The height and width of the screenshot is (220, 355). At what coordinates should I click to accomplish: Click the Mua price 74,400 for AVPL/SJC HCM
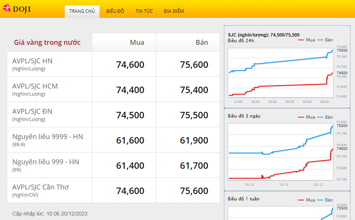click(130, 90)
